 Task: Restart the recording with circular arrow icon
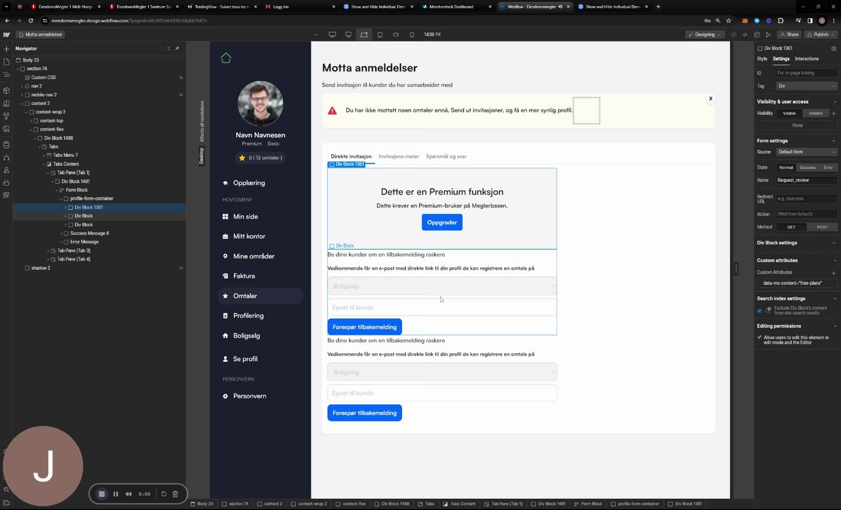coord(164,494)
